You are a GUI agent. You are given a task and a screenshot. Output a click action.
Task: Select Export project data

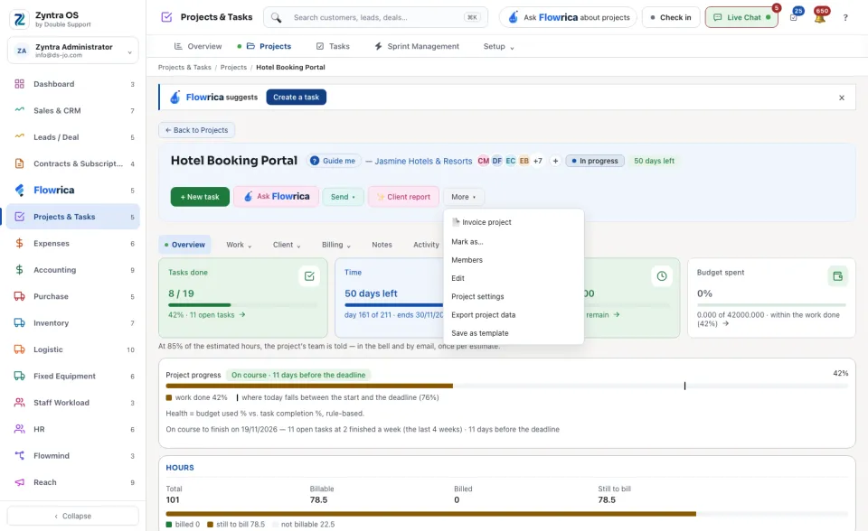click(x=514, y=315)
